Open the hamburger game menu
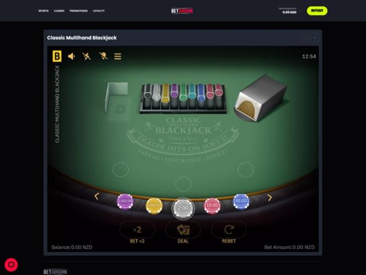 coord(117,56)
